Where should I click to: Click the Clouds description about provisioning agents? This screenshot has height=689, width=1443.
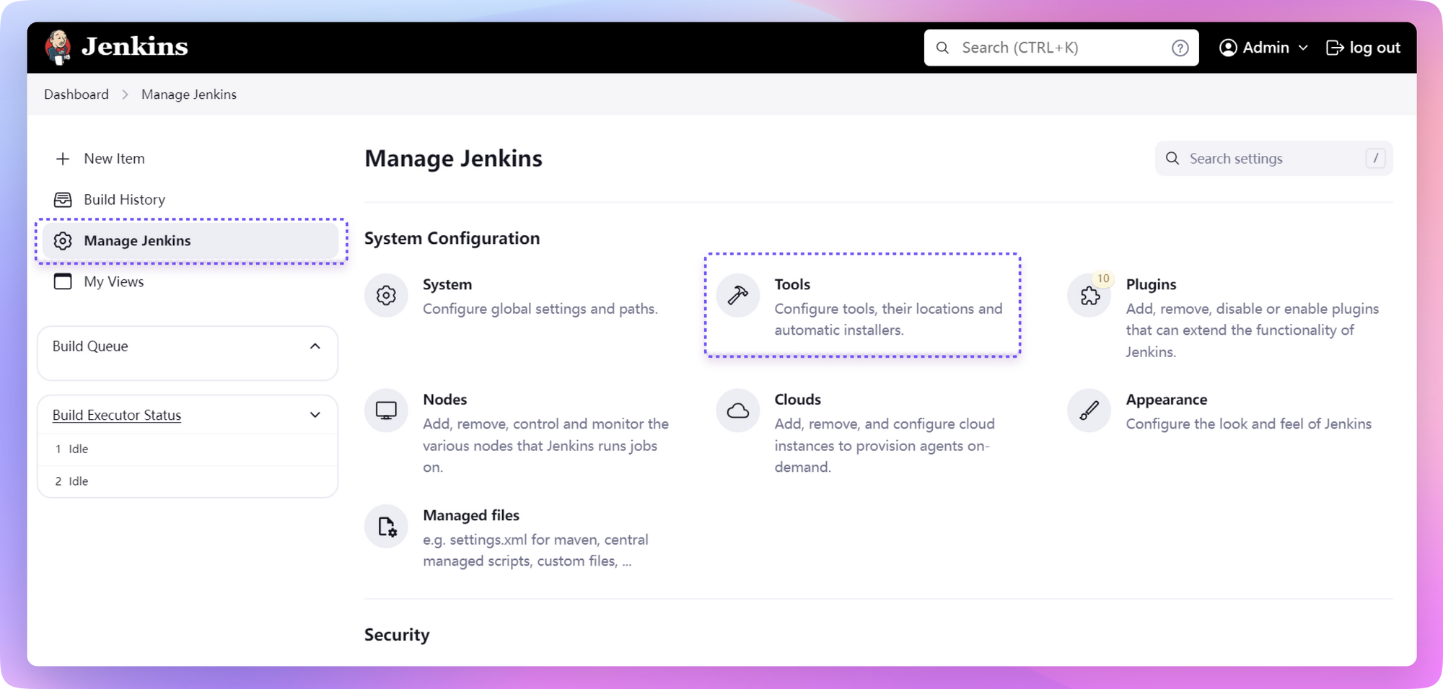click(885, 446)
